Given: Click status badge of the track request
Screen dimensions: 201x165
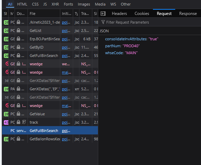Looking at the screenshot, I should (x=6, y=122).
